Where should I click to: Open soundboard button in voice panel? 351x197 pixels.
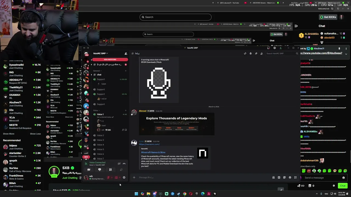click(x=121, y=170)
